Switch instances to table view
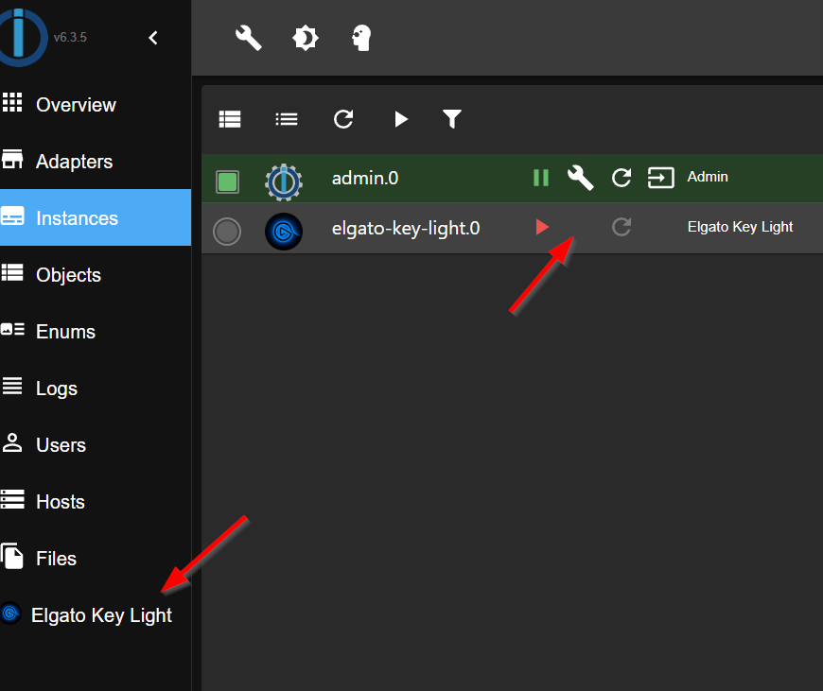Viewport: 823px width, 691px height. (230, 119)
